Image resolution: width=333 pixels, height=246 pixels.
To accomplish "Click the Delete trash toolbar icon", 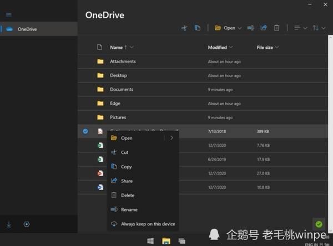I will 276,28.
